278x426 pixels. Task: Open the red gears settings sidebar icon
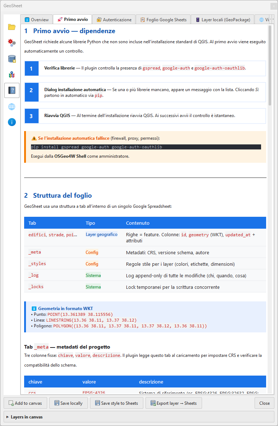(12, 43)
